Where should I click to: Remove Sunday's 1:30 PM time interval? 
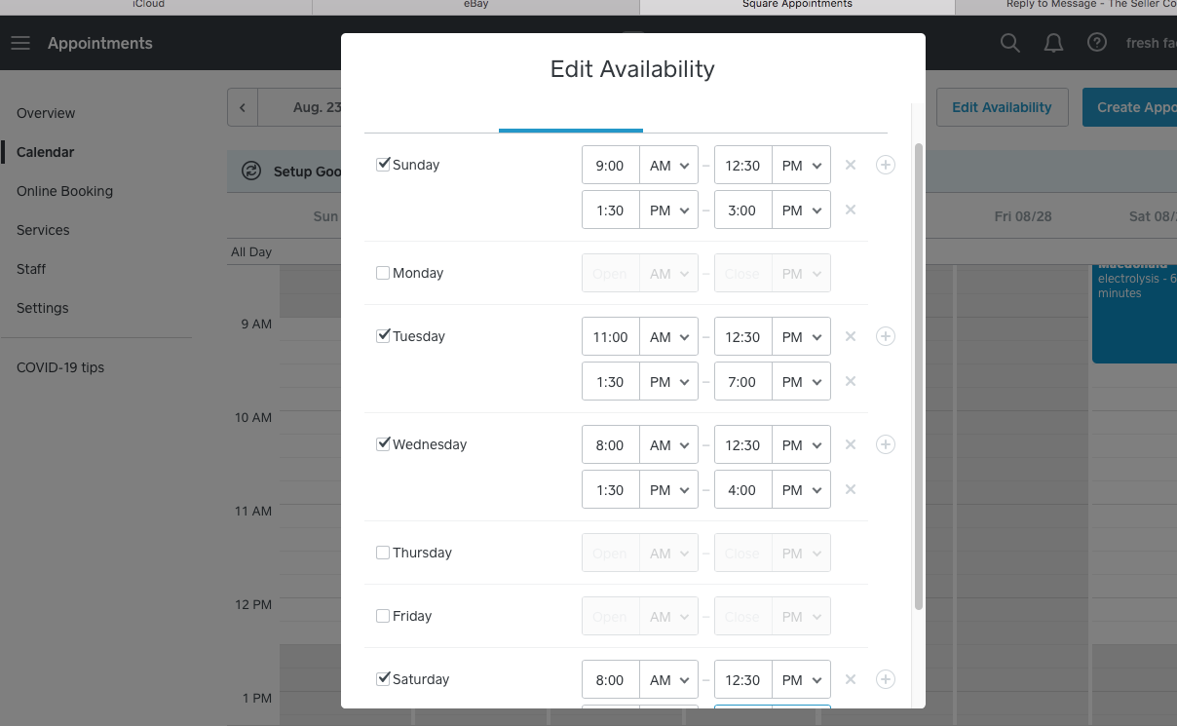[x=850, y=210]
